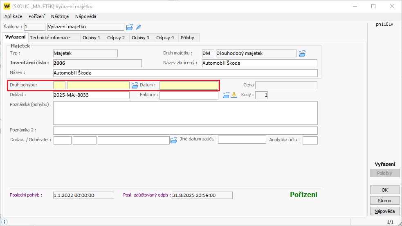Click the info icon in status bar
The image size is (402, 226).
(x=4, y=221)
